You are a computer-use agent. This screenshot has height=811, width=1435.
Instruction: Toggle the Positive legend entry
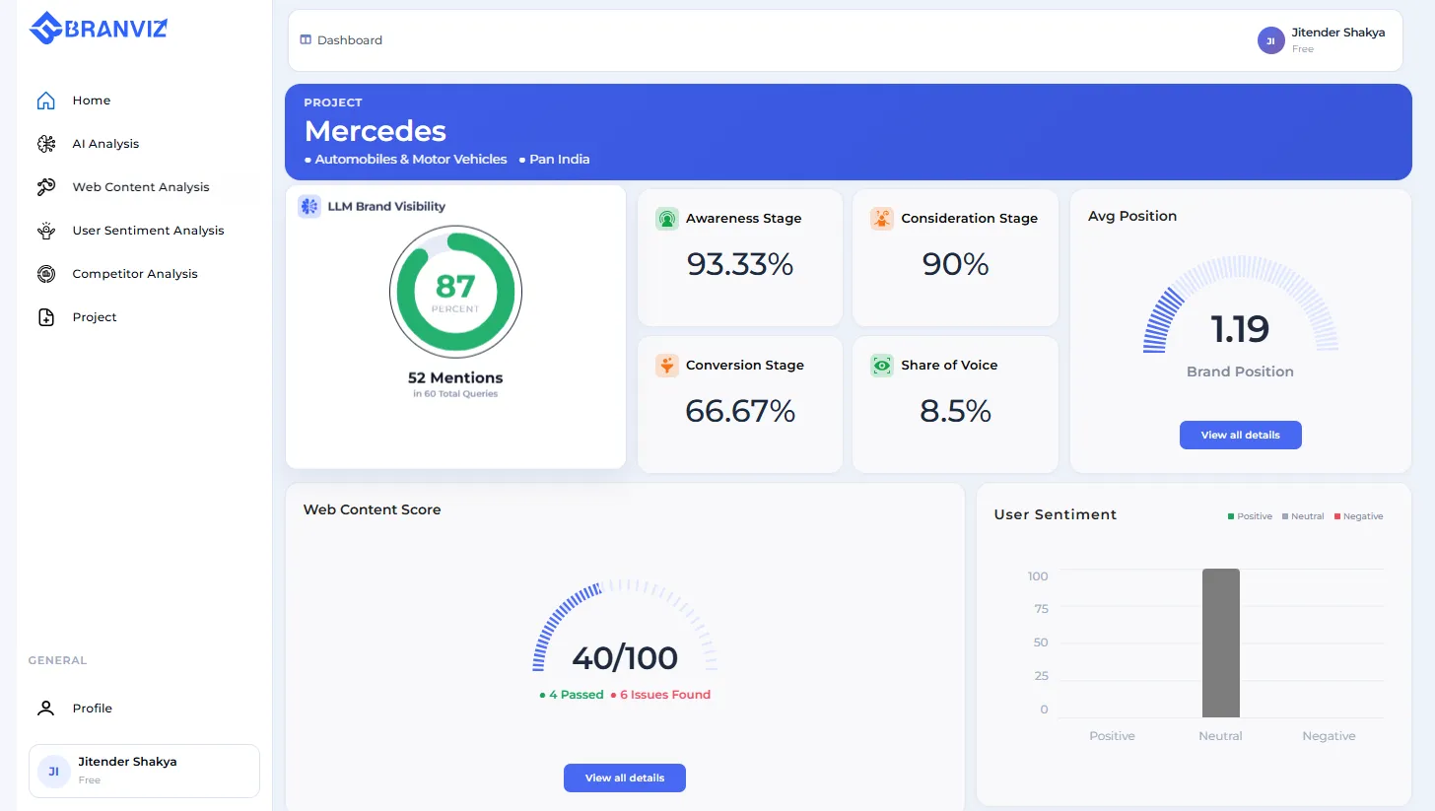click(1250, 516)
